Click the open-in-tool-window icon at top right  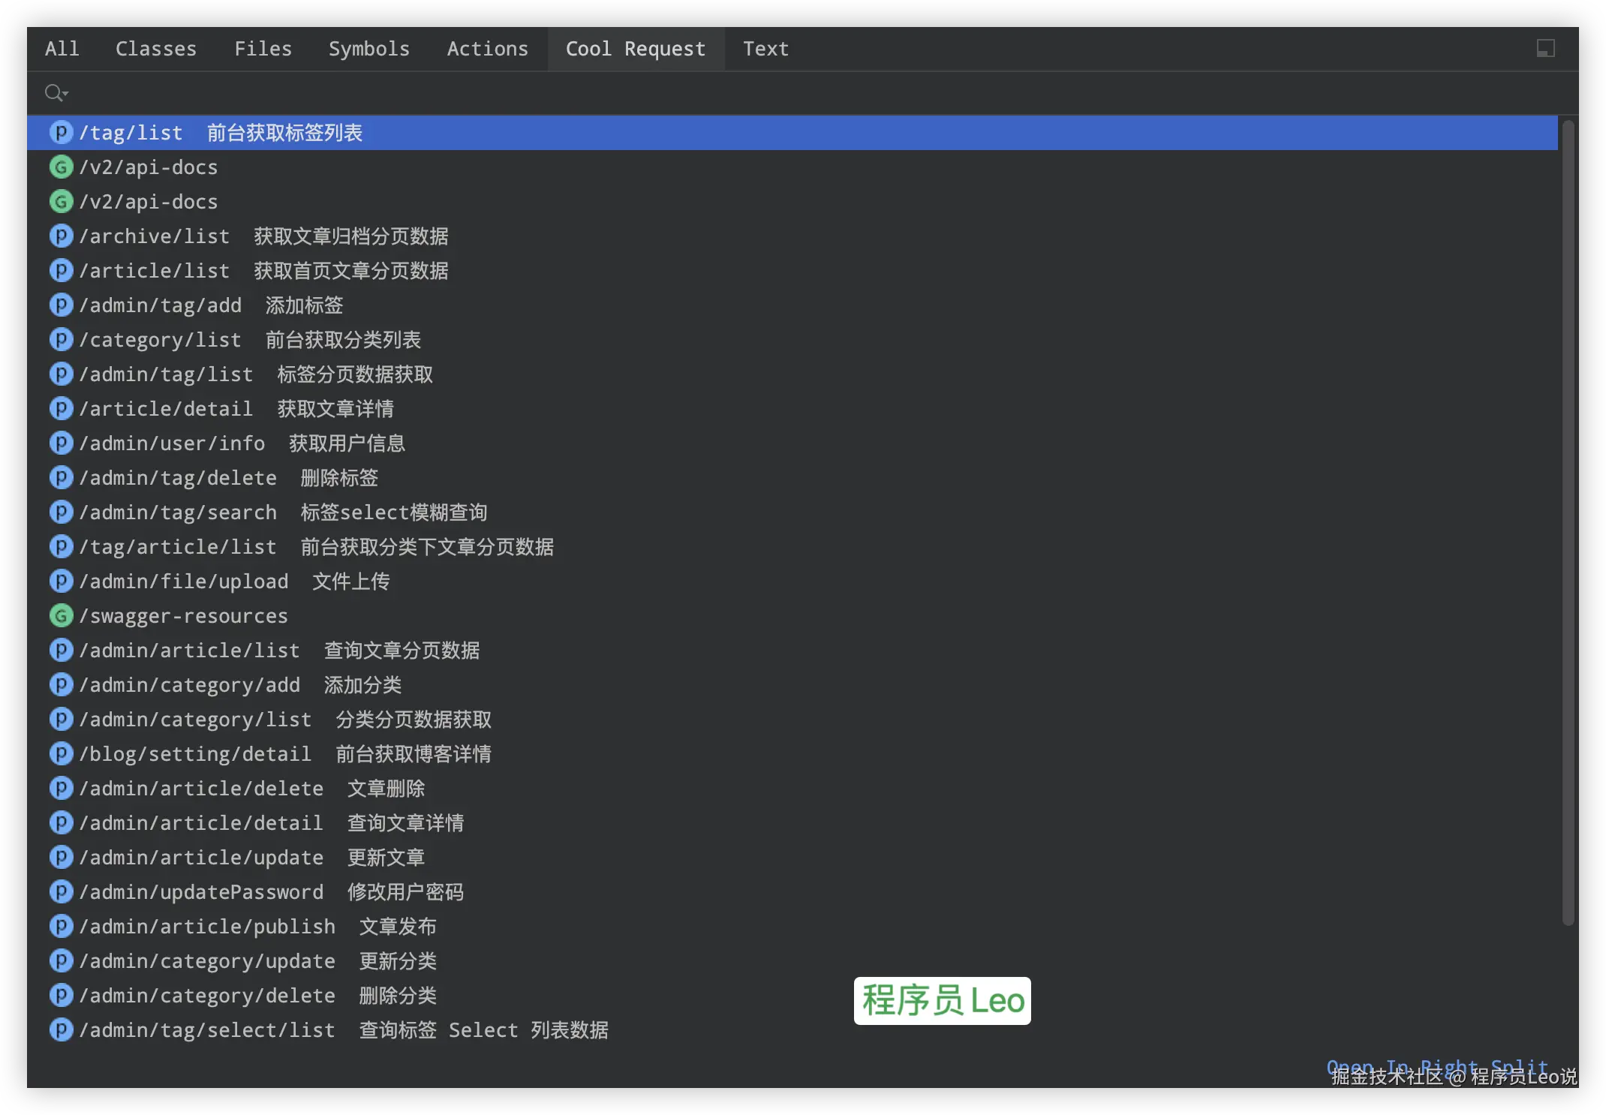(1545, 48)
